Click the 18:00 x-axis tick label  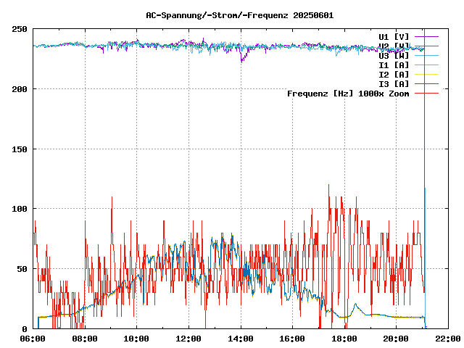(x=344, y=339)
